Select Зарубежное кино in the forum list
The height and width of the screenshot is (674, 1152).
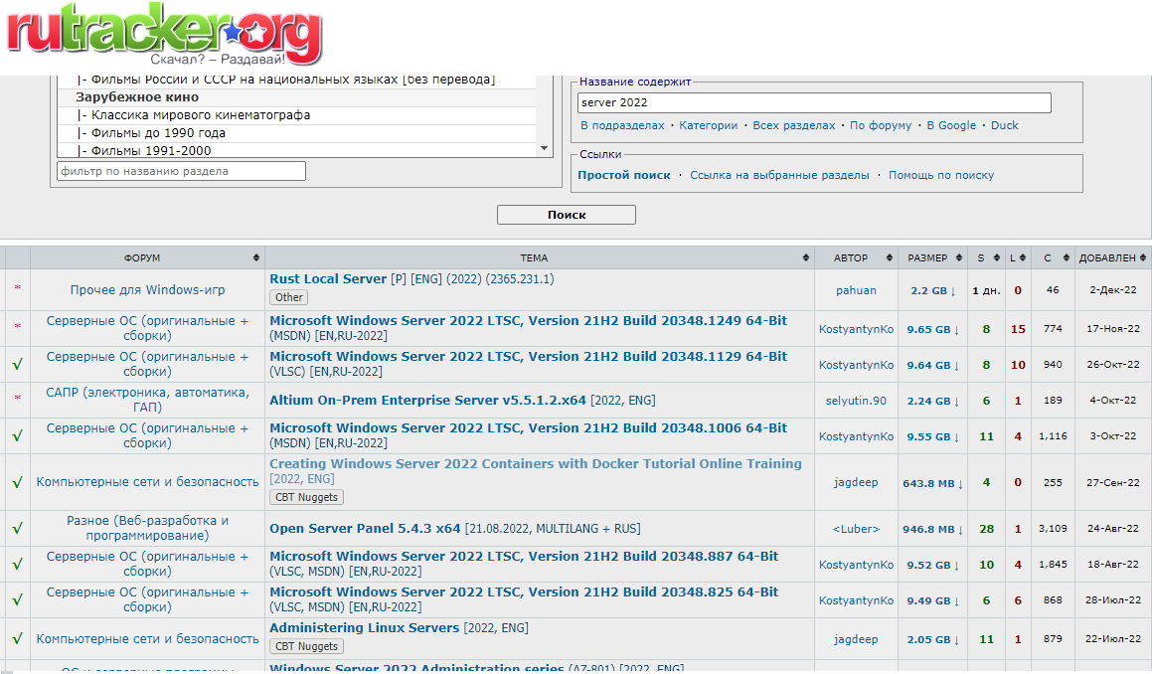[297, 97]
